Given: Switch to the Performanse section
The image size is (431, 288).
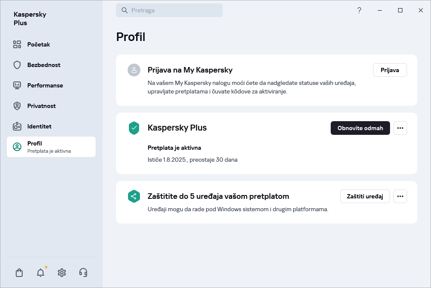Looking at the screenshot, I should tap(45, 85).
